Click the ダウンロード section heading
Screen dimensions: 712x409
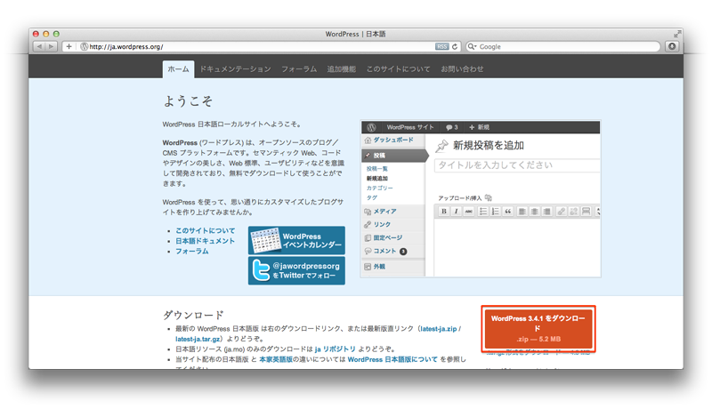[x=193, y=315]
